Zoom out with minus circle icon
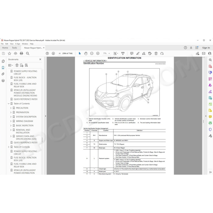This screenshot has height=213, width=213. click(92, 53)
